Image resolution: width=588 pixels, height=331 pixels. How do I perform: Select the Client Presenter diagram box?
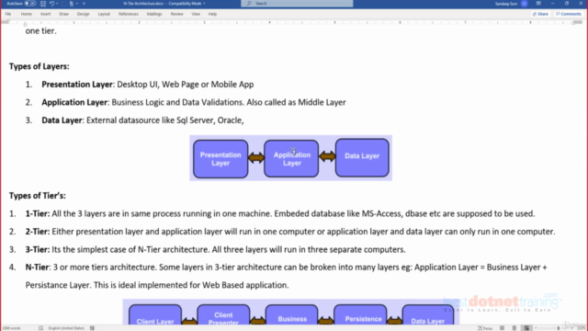[x=223, y=315]
